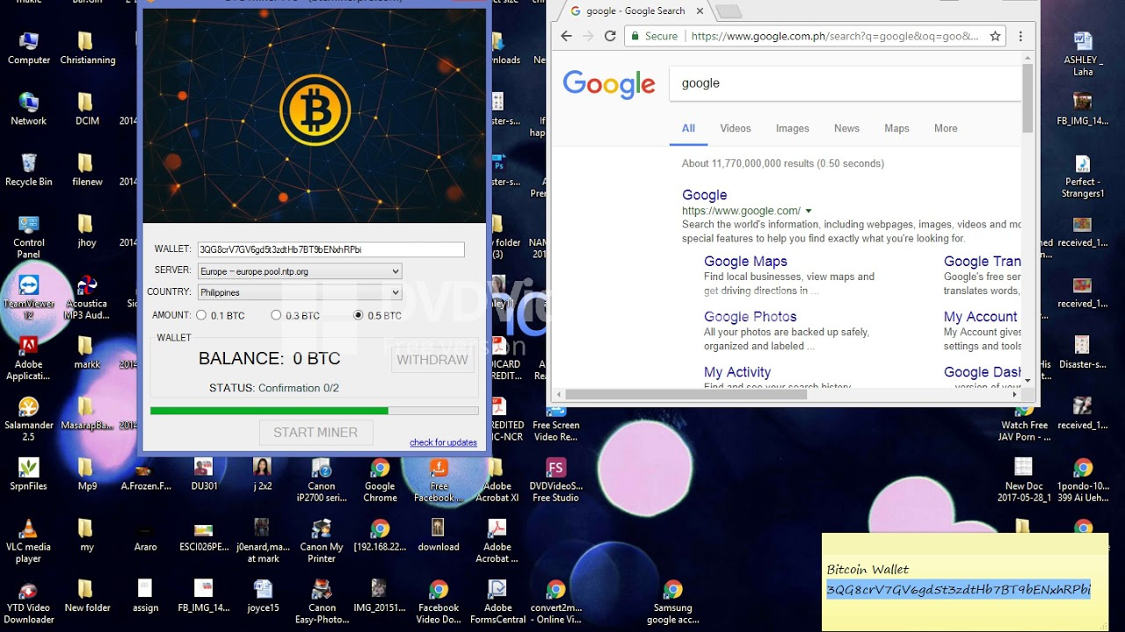This screenshot has height=632, width=1125.
Task: Launch TeamViewer 12 from desktop
Action: pyautogui.click(x=29, y=297)
